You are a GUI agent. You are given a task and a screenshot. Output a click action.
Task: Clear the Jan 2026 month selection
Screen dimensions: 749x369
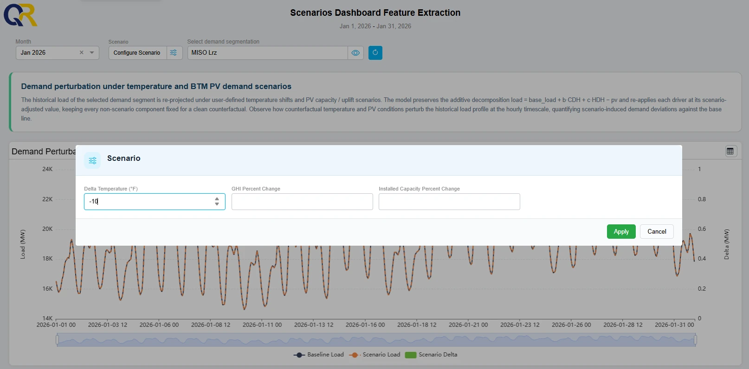click(x=82, y=53)
